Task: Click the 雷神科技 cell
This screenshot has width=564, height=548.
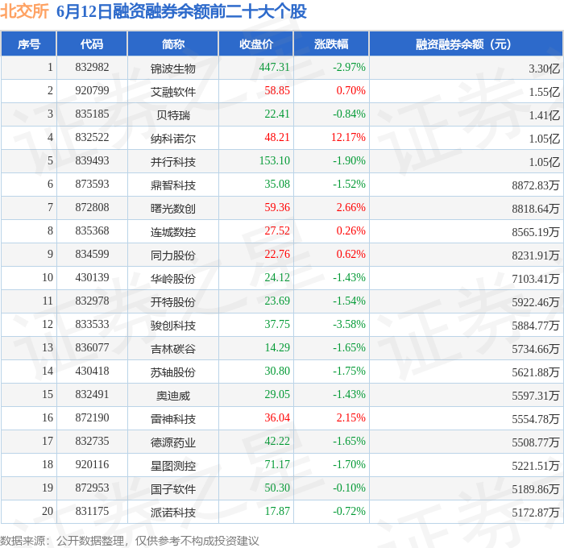Action: pos(173,419)
